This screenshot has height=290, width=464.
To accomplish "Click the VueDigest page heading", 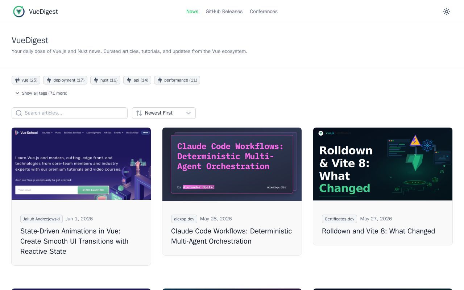I will coord(30,40).
